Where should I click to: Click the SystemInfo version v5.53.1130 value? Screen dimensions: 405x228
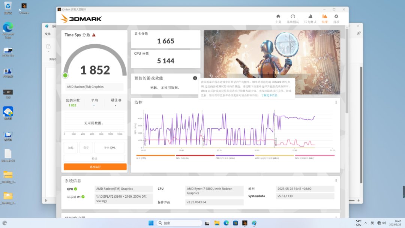pos(305,196)
